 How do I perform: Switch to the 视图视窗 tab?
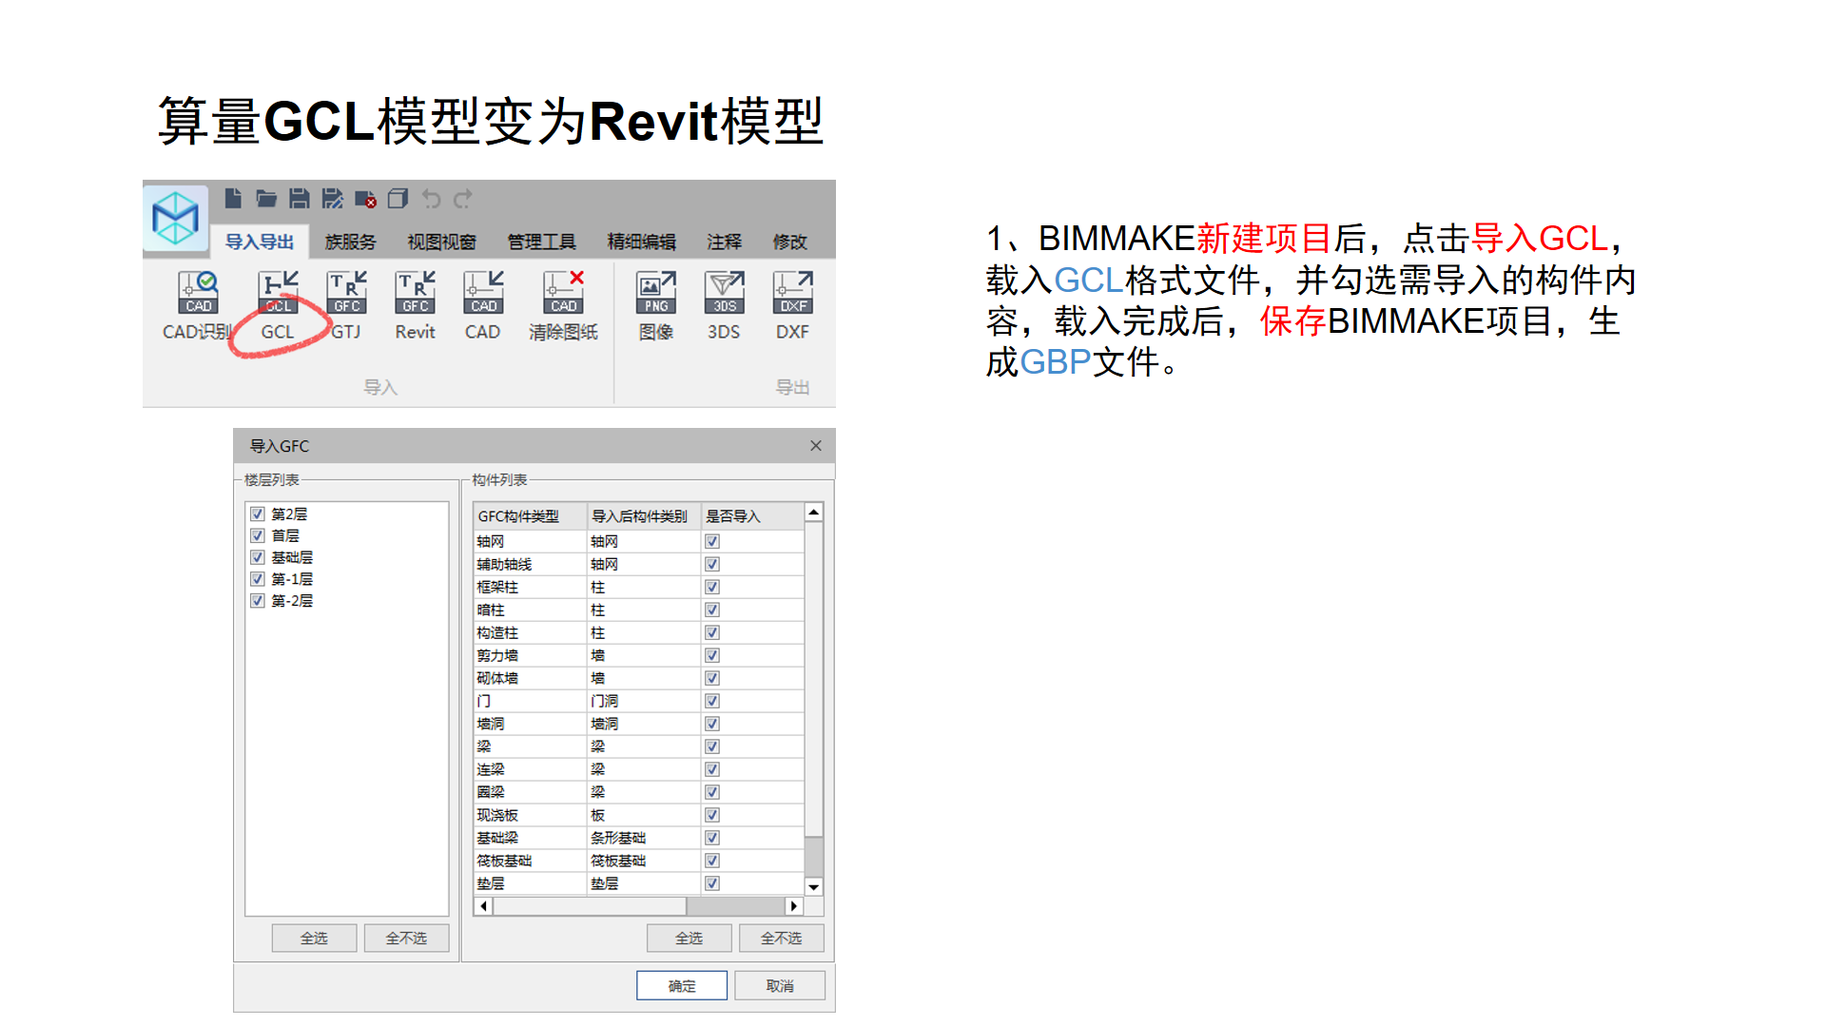click(441, 242)
